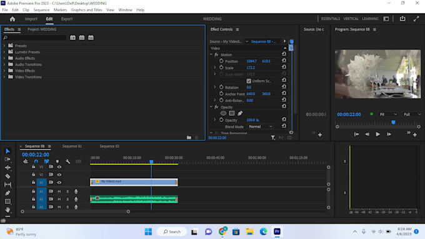Open workspaces layout icon
This screenshot has width=425, height=239.
point(386,19)
